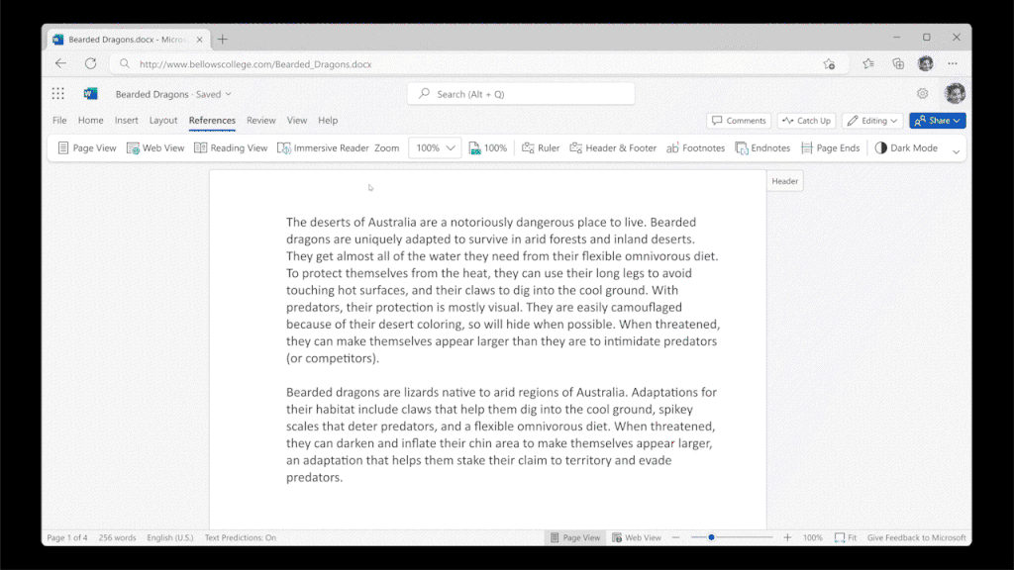Switch to the References tab

click(x=212, y=120)
